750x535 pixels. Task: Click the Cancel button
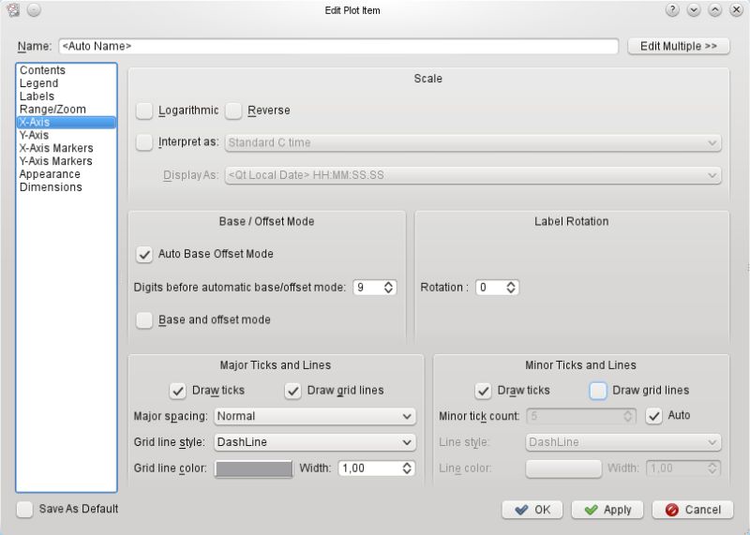[693, 510]
